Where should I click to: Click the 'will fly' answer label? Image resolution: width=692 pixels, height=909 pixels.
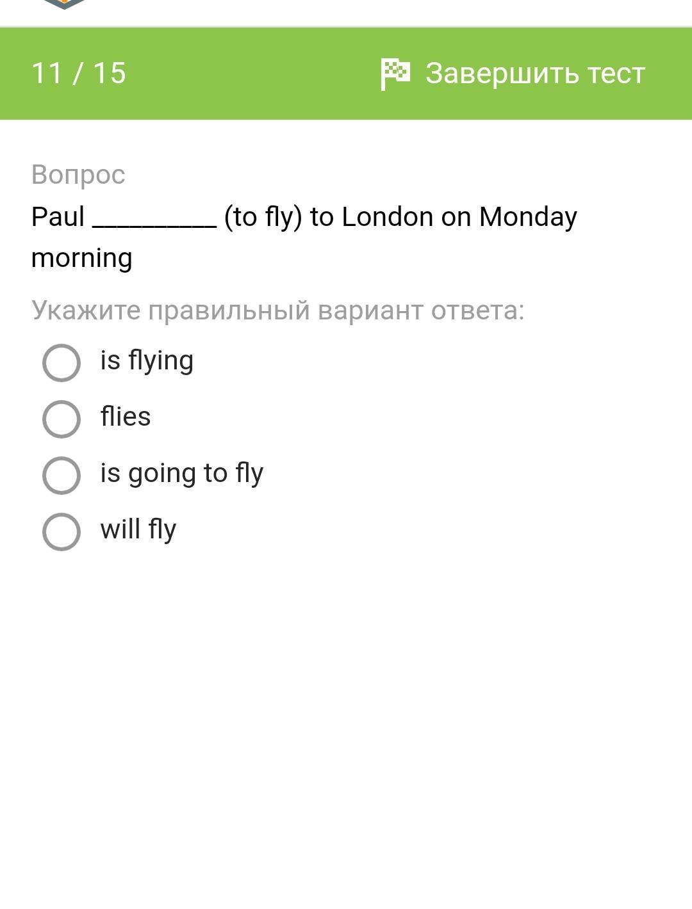[x=138, y=530]
